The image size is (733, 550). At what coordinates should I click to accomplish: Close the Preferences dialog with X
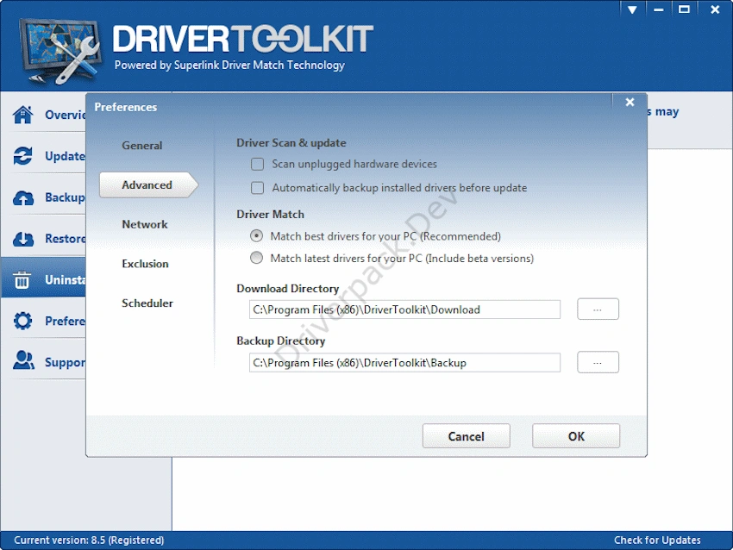[630, 102]
